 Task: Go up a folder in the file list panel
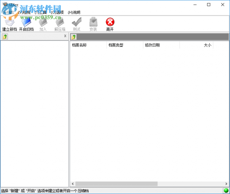point(74,37)
